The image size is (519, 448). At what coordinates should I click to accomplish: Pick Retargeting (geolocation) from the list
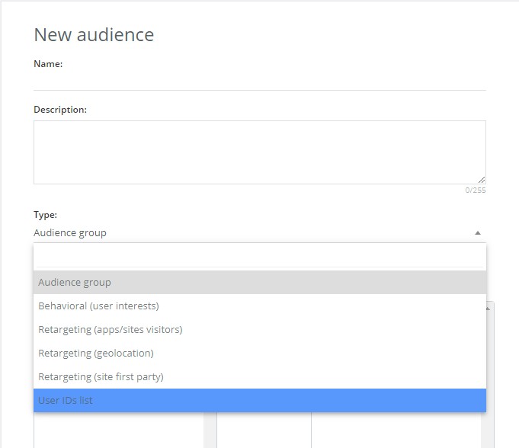(260, 353)
